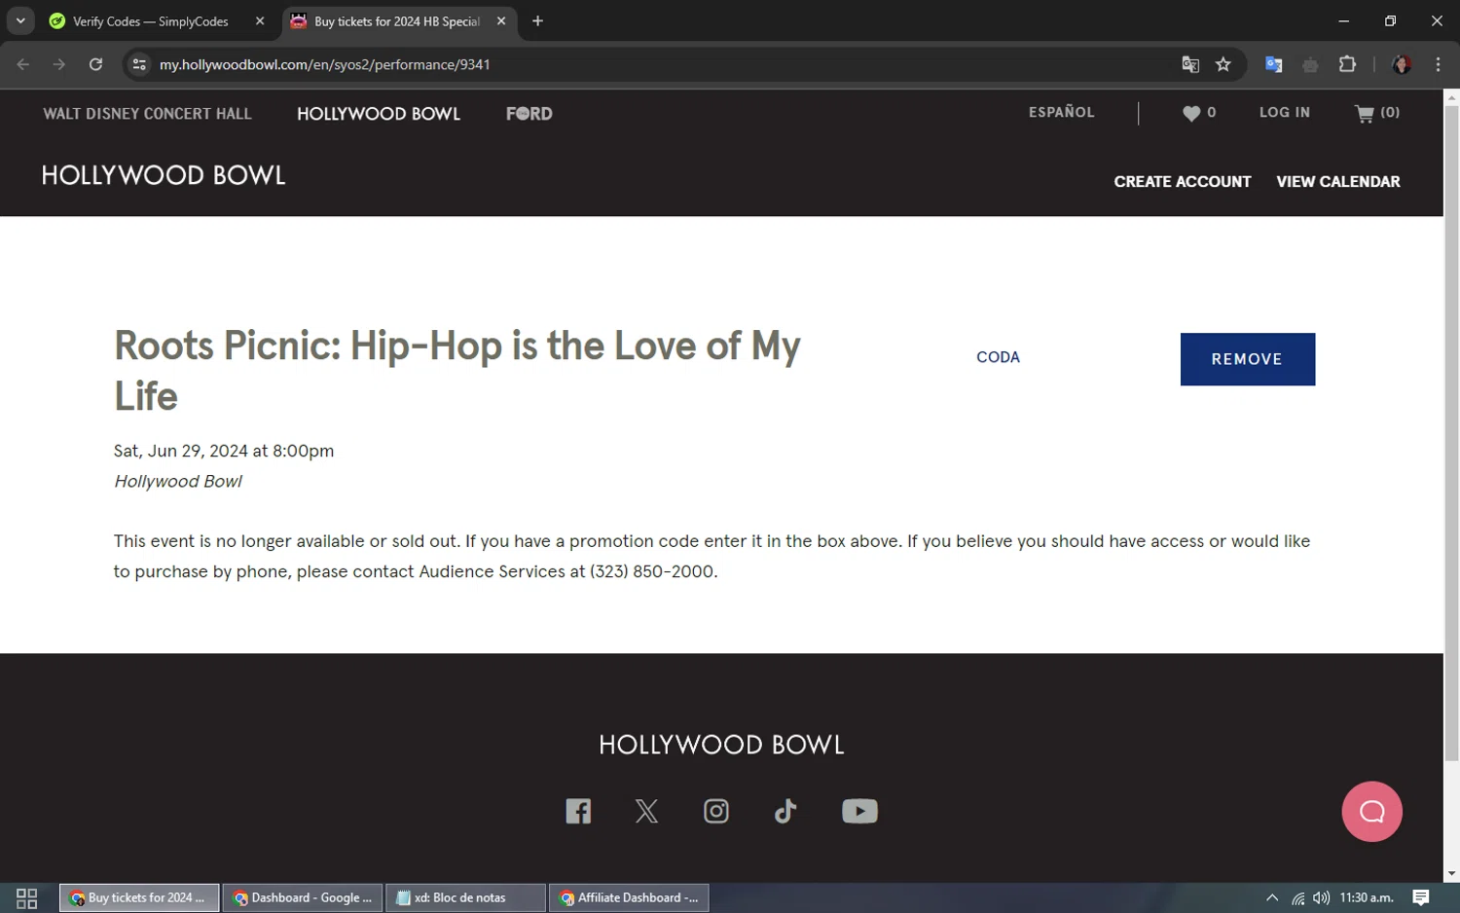Screen dimensions: 1460x913
Task: Switch to Dashboard - Google taskbar window
Action: pos(303,897)
